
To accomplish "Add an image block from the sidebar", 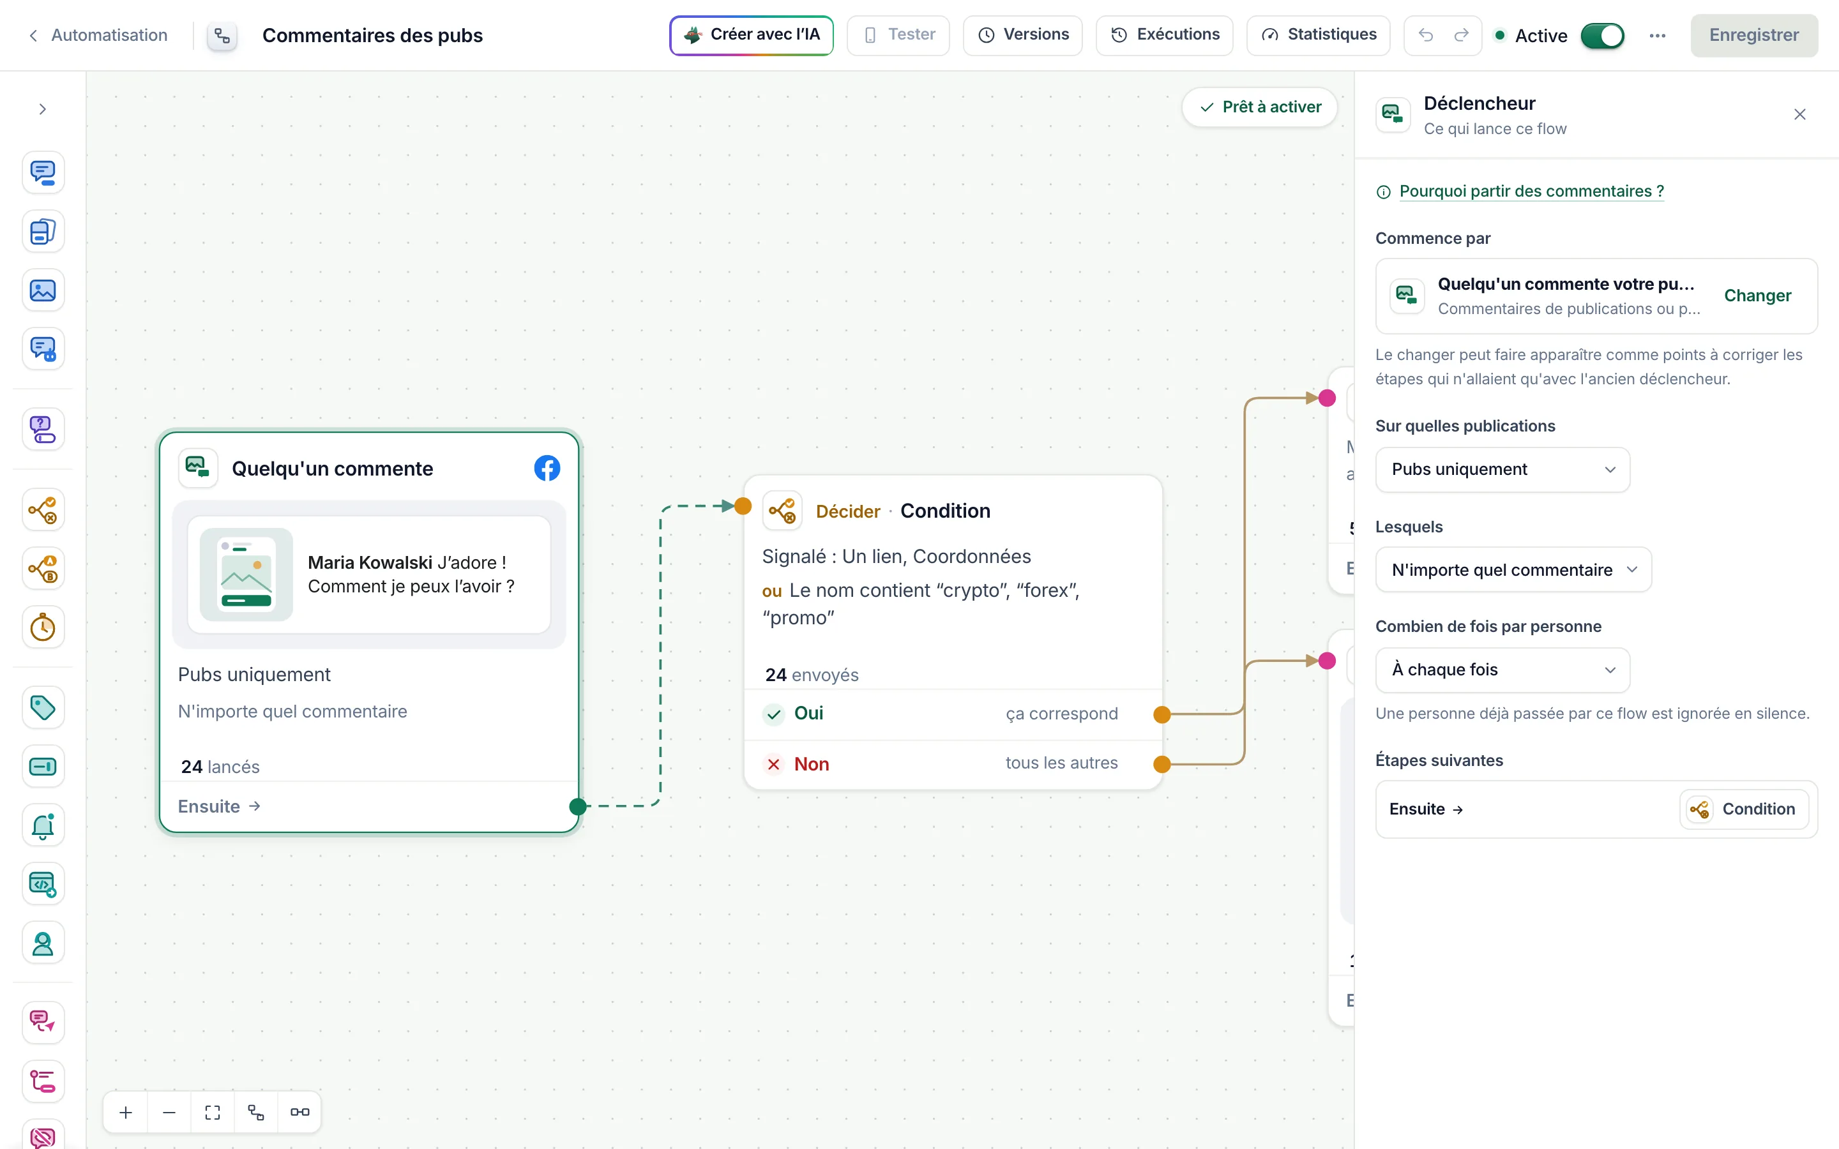I will (43, 290).
